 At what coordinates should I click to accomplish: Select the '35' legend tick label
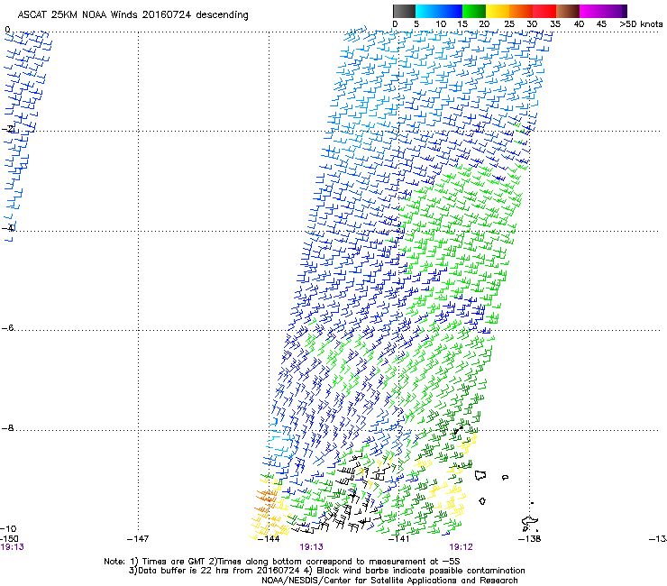(x=555, y=24)
